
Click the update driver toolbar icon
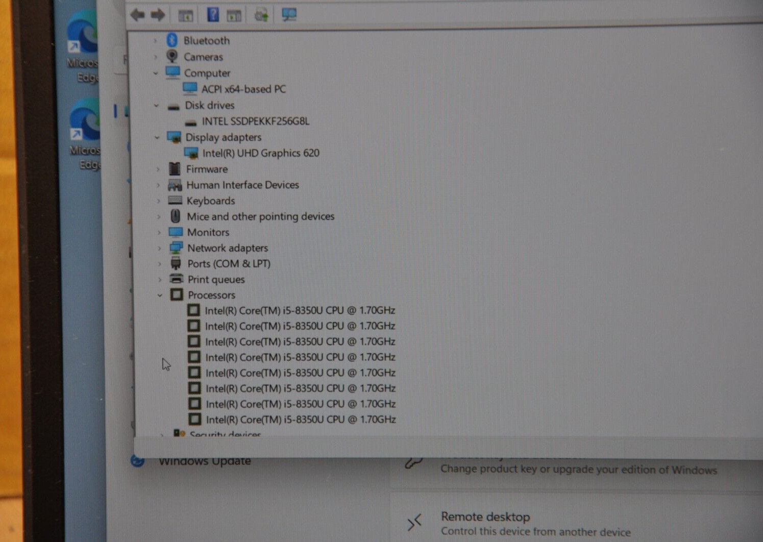point(261,15)
